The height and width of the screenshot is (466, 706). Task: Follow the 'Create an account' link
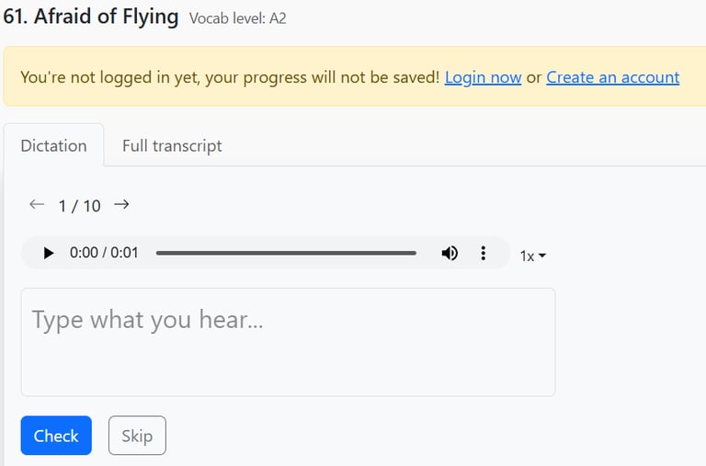point(613,77)
